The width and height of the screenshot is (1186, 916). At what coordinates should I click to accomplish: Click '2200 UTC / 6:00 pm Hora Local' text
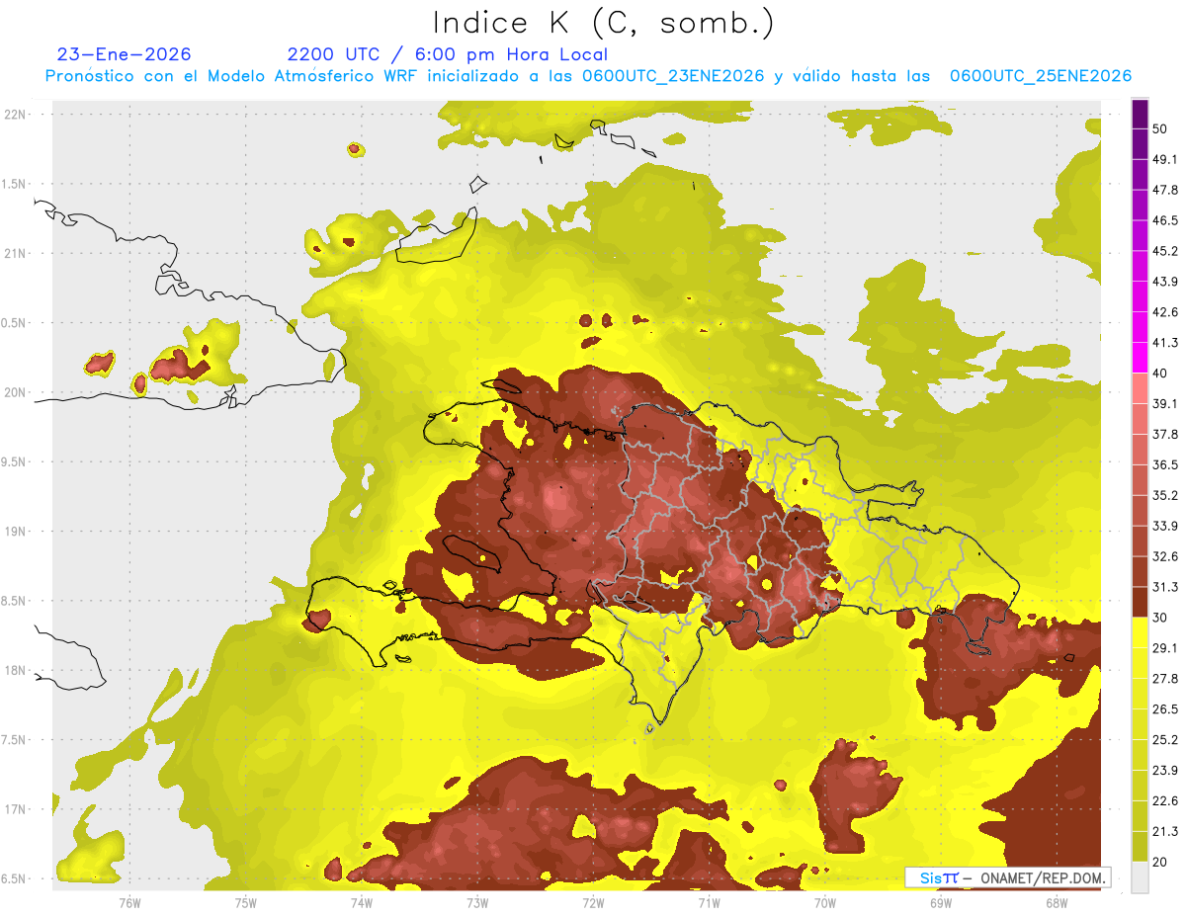(447, 54)
